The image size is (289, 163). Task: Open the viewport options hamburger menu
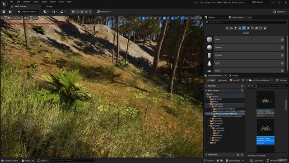[3, 18]
